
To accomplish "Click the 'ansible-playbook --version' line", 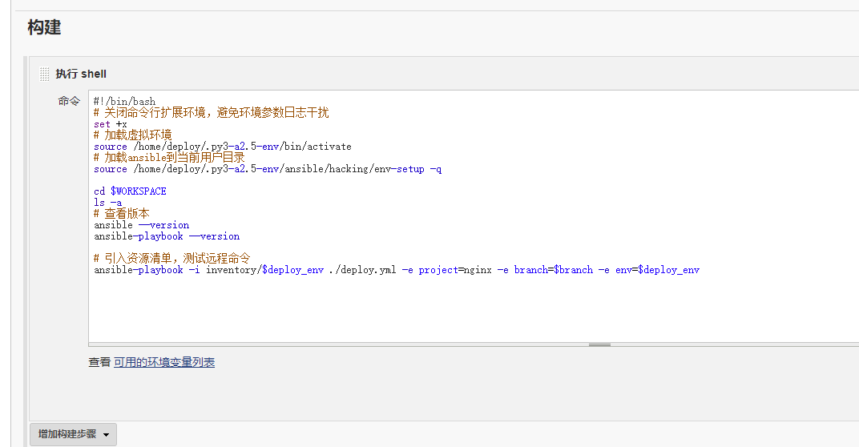I will [167, 236].
